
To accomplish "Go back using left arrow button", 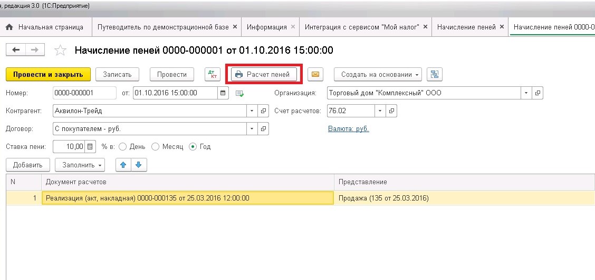I will [x=16, y=50].
